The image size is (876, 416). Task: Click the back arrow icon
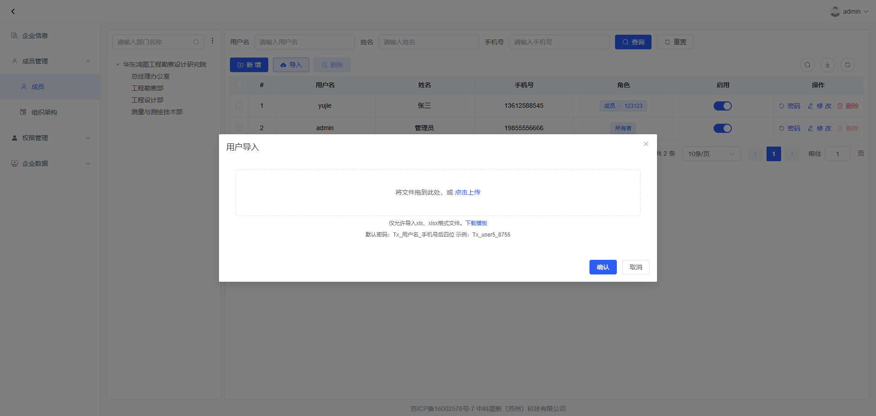coord(13,11)
